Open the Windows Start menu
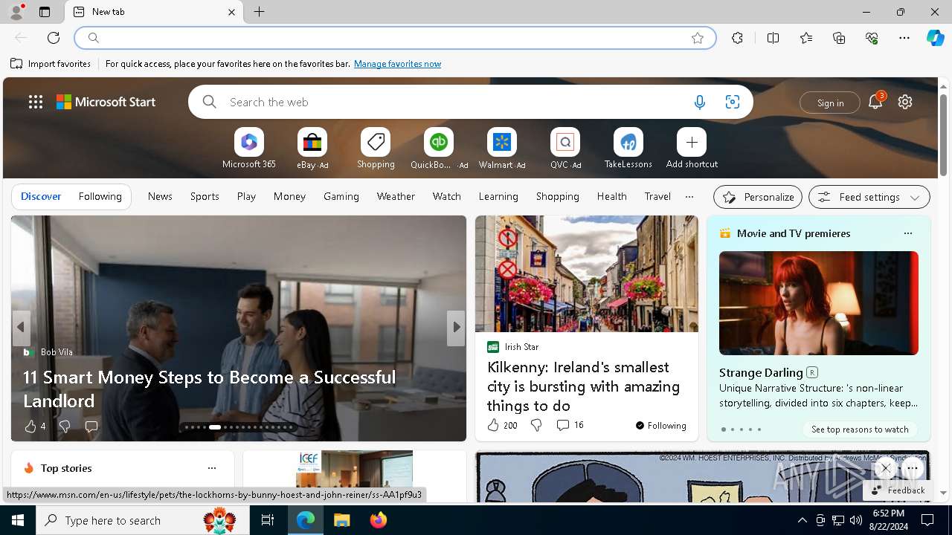The width and height of the screenshot is (952, 535). coord(18,520)
